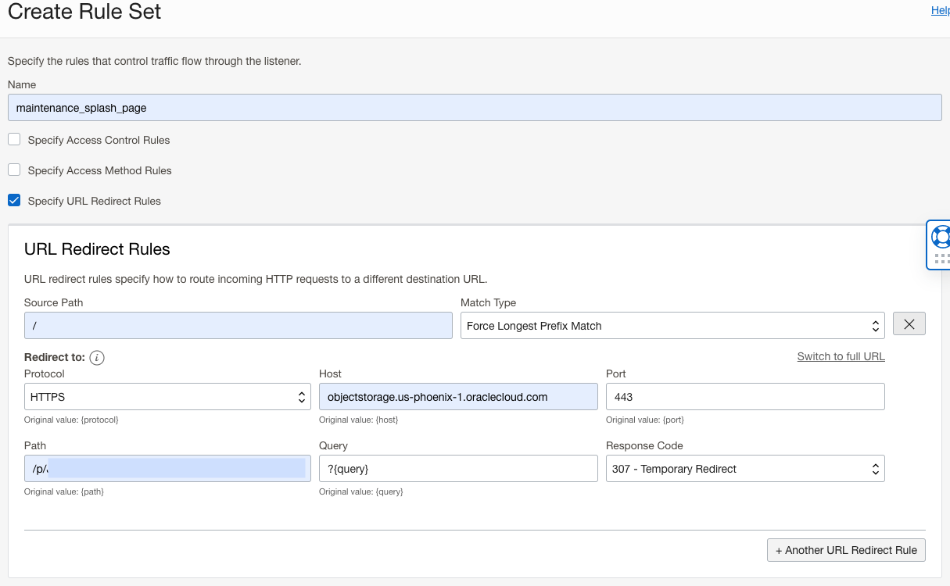Click the Port field showing 443
The width and height of the screenshot is (950, 586).
pos(744,397)
